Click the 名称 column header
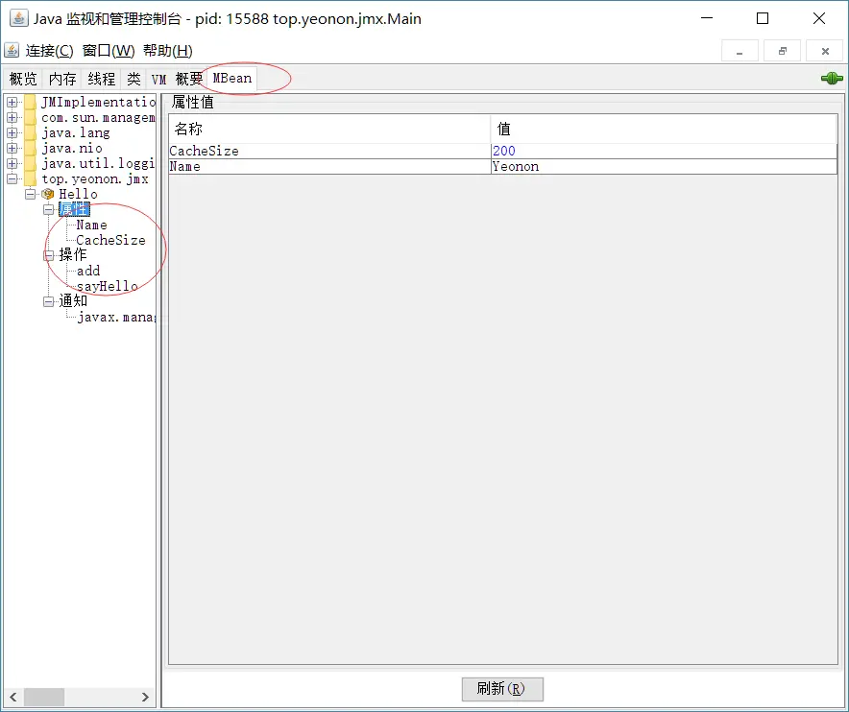849x712 pixels. [x=329, y=129]
